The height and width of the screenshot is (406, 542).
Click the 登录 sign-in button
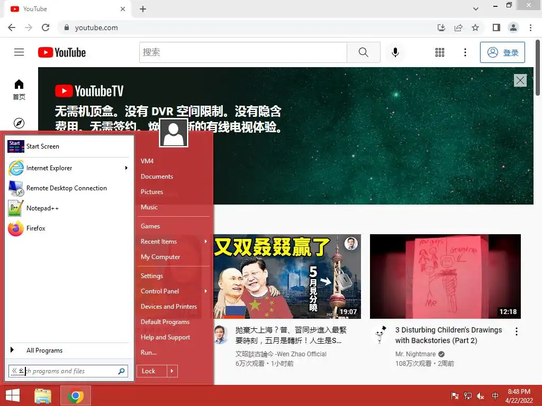[x=502, y=52]
